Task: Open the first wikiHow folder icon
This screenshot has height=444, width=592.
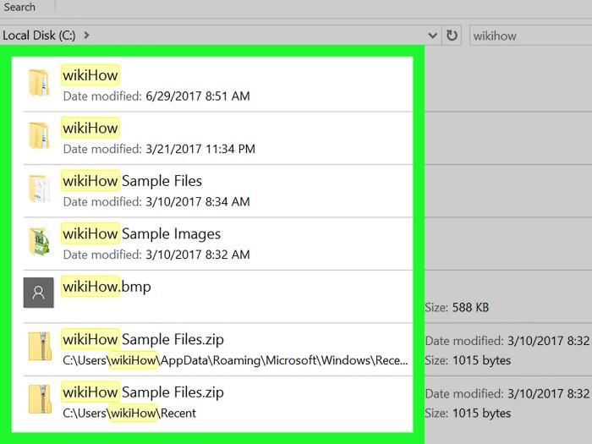Action: [39, 83]
